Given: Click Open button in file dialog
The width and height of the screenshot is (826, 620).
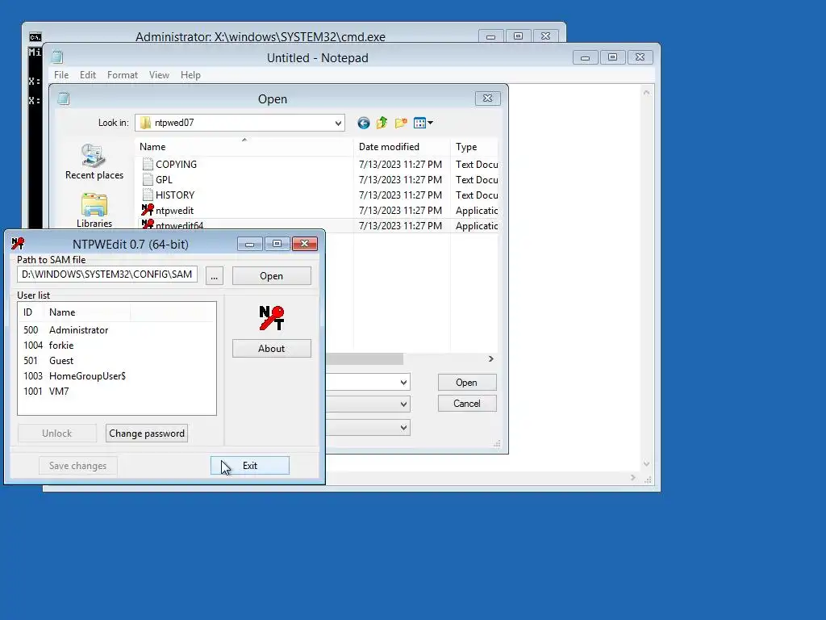Looking at the screenshot, I should 467,382.
